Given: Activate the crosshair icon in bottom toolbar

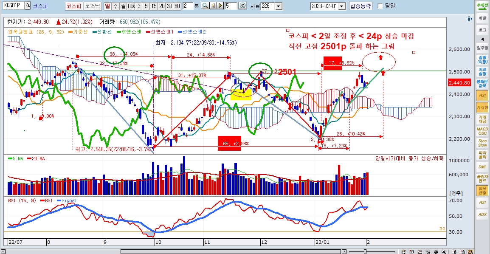Looking at the screenshot, I should click(x=436, y=251).
